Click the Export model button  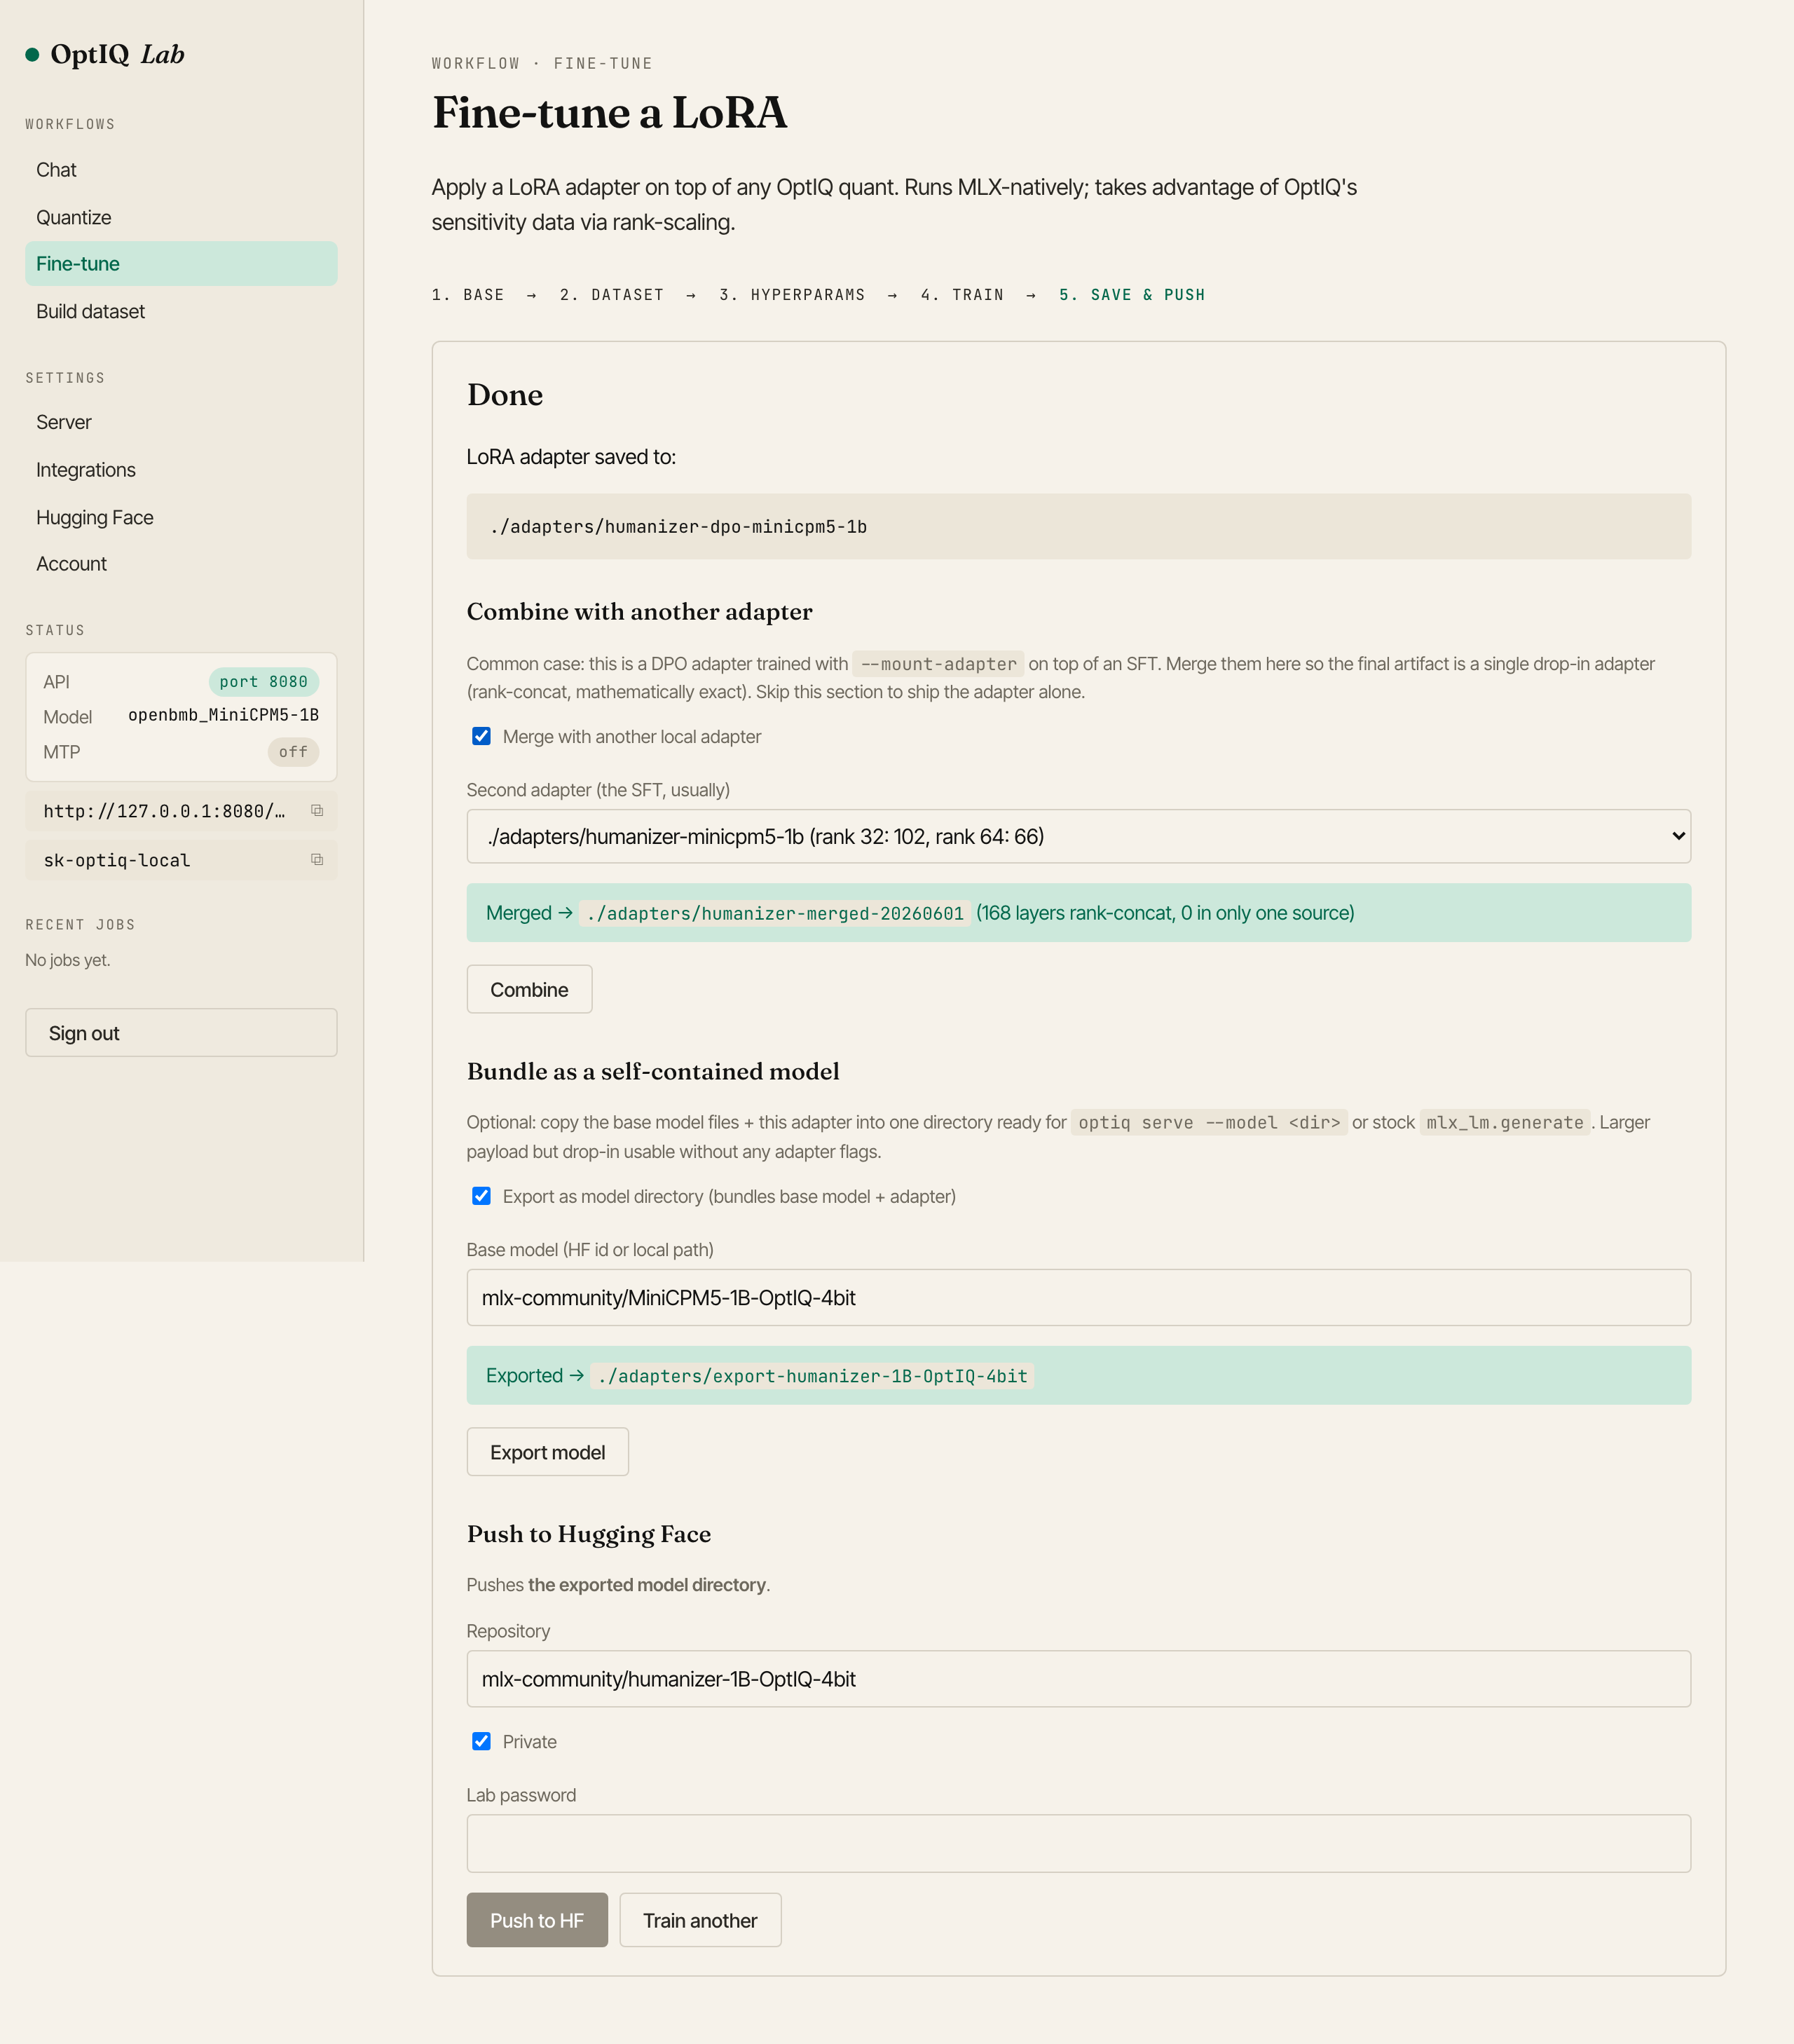(x=547, y=1452)
